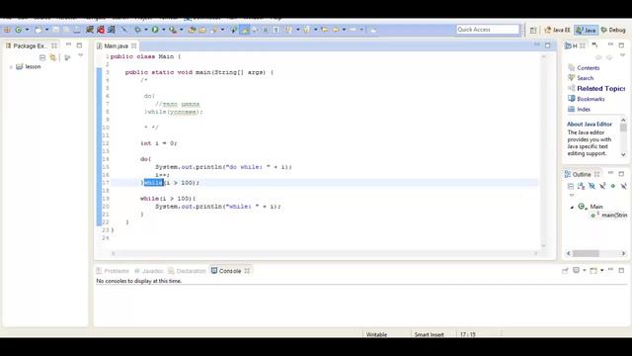Switch to the Javadoc tab
The width and height of the screenshot is (632, 356).
(x=149, y=271)
